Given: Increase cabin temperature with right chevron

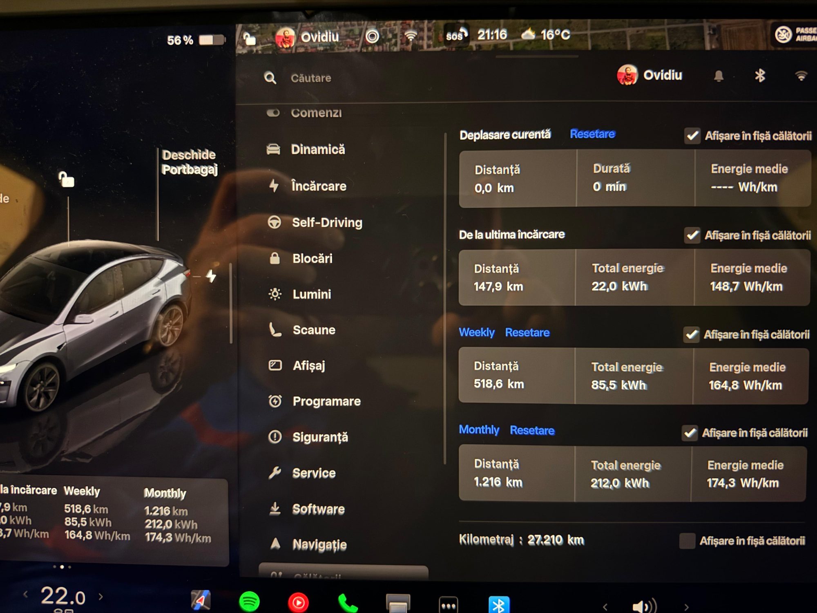Looking at the screenshot, I should click(101, 596).
